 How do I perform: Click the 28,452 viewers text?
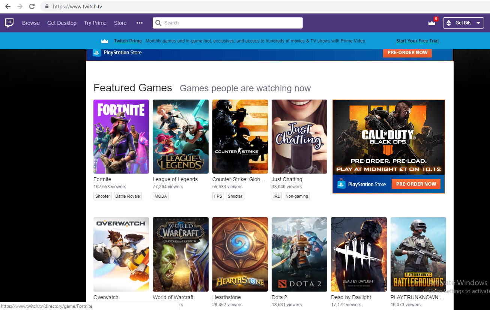click(x=227, y=305)
